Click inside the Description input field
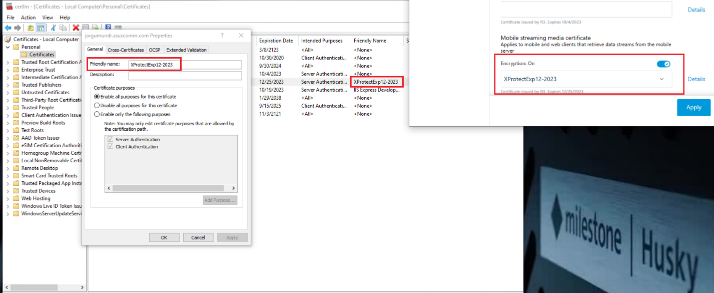 [185, 74]
